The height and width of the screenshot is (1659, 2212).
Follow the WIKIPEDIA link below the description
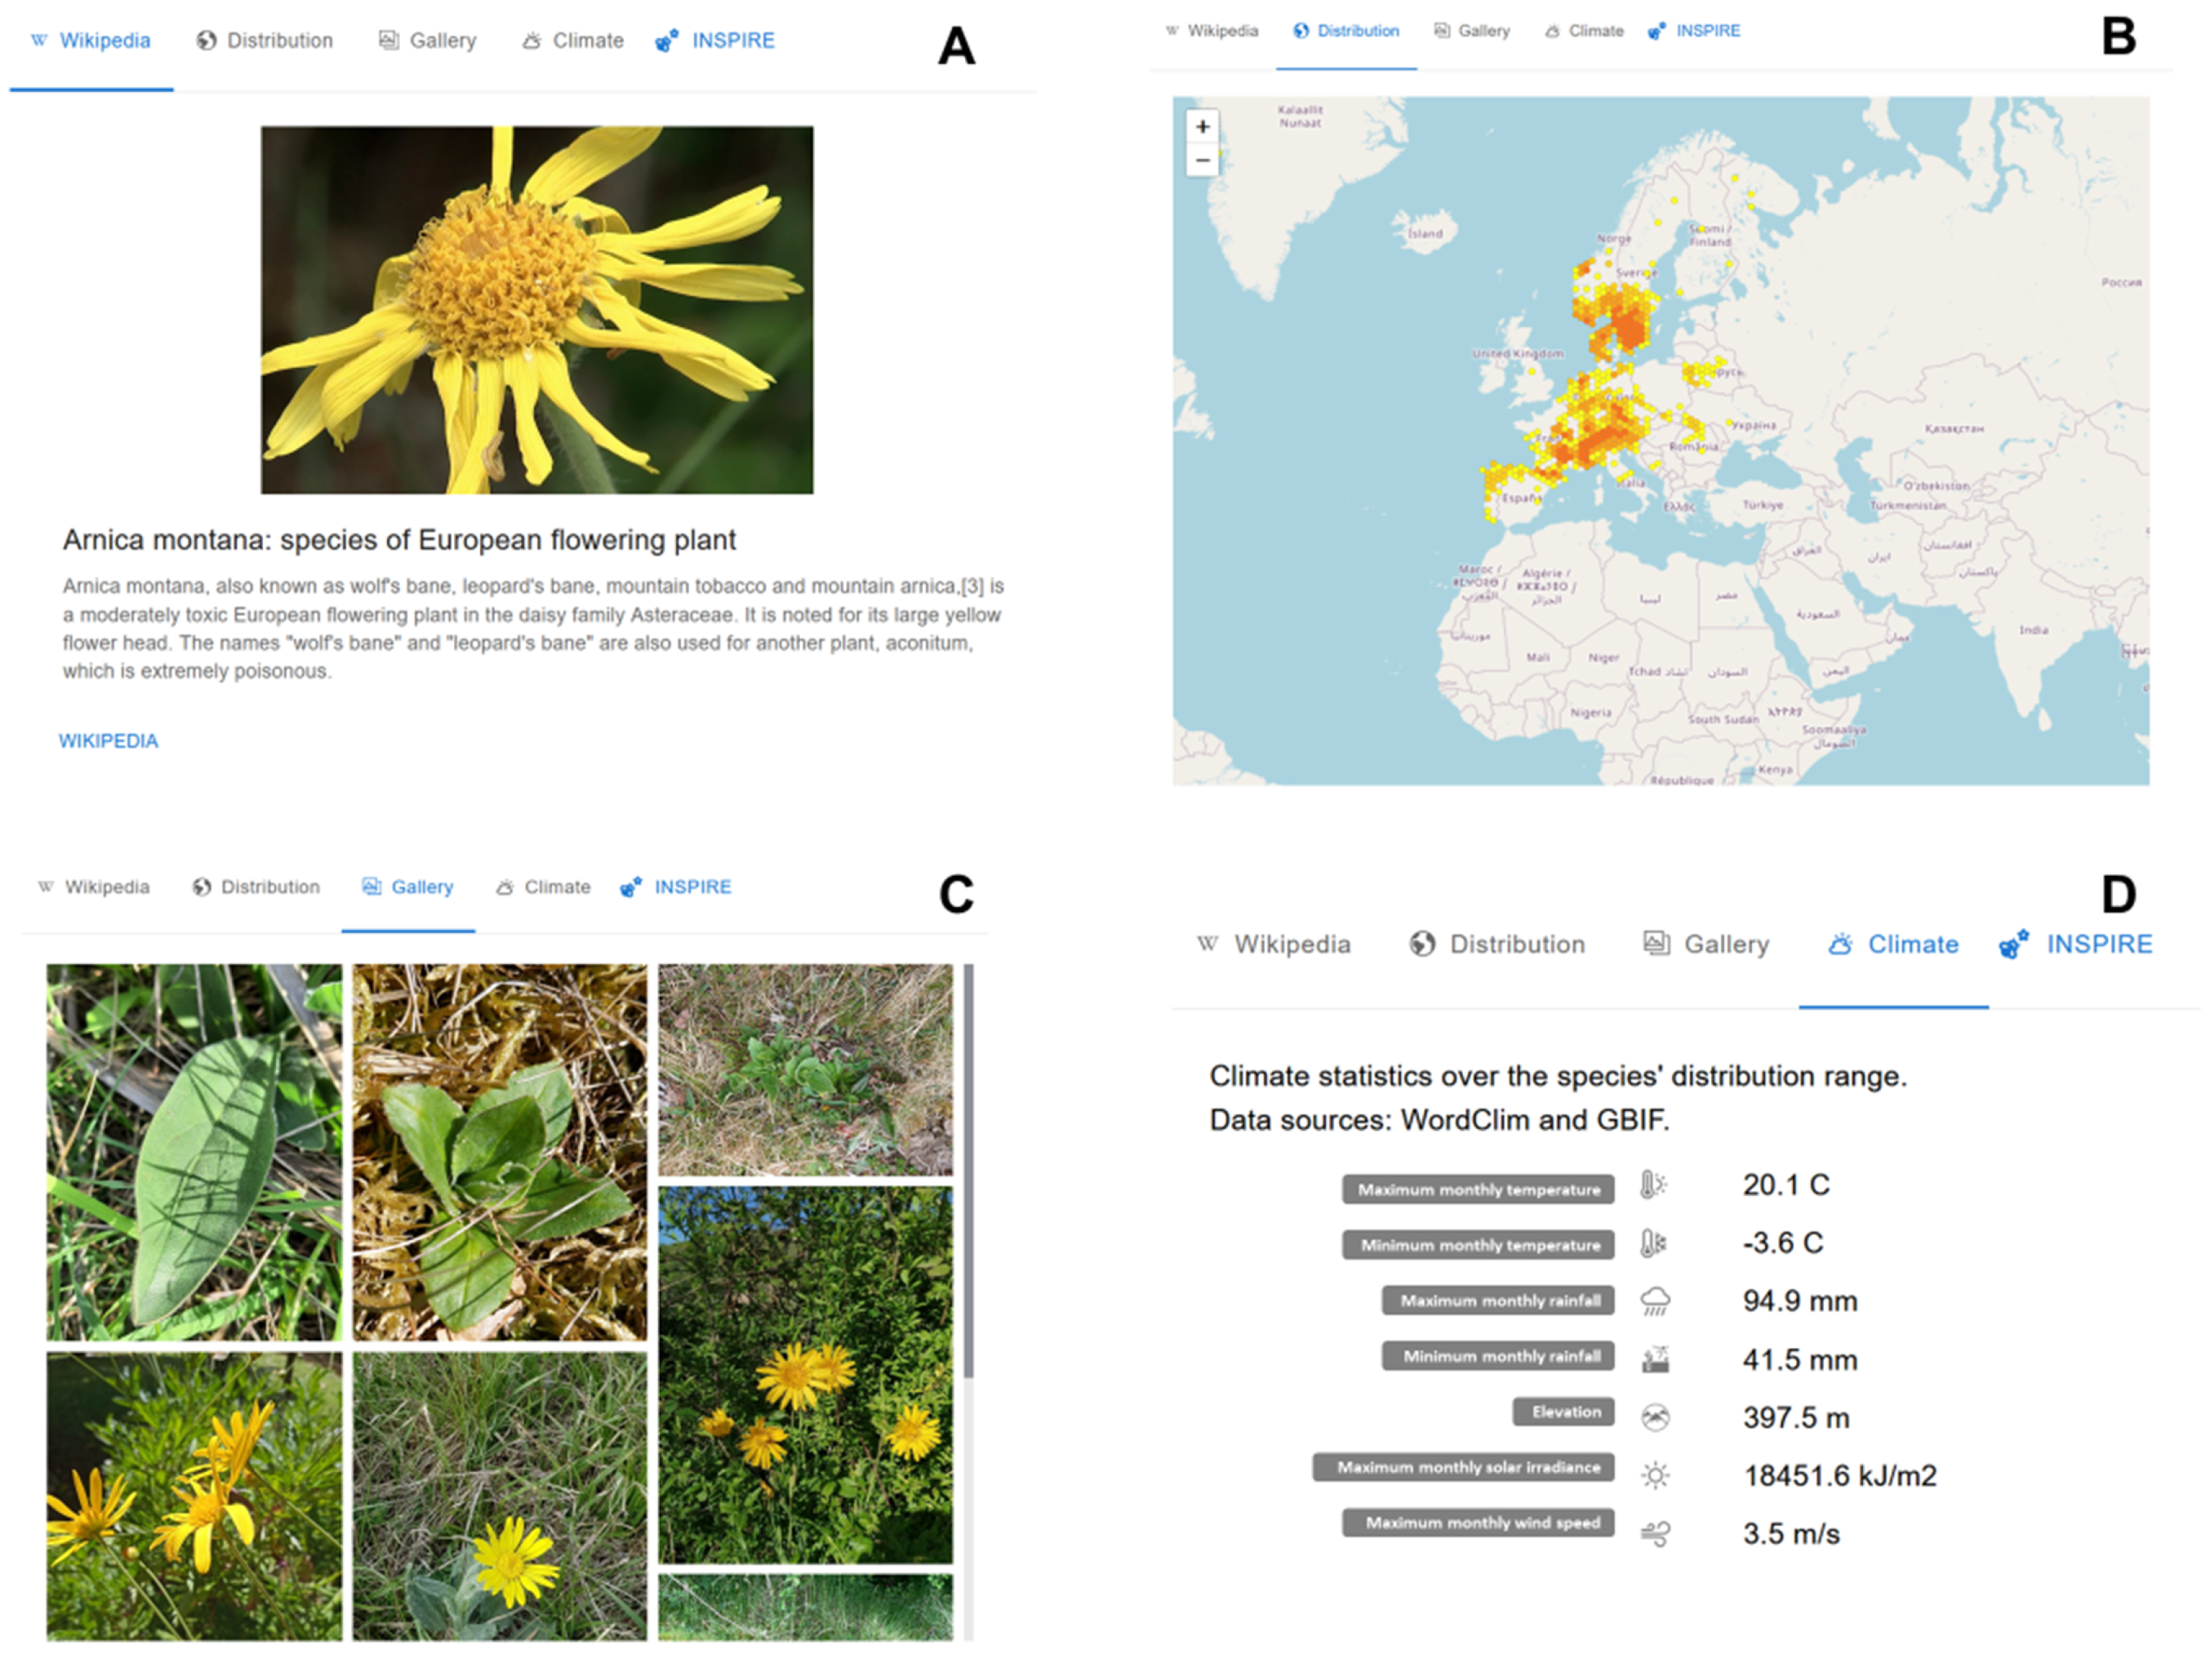point(108,741)
